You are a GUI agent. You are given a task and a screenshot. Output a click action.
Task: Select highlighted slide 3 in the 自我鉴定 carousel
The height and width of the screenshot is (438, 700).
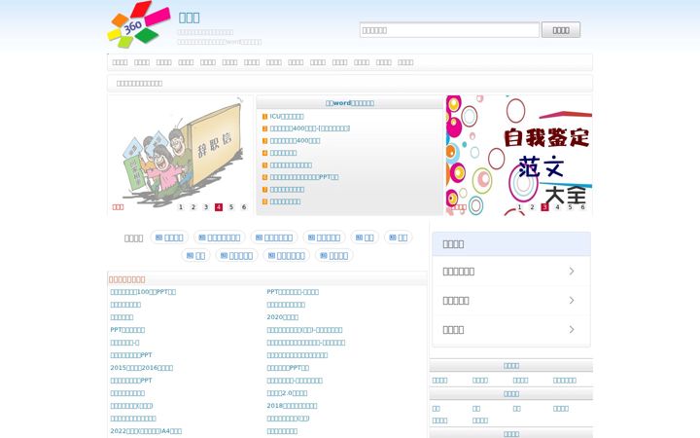[x=544, y=207]
